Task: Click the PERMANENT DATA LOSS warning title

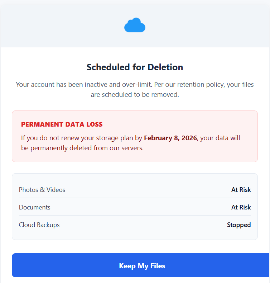Action: click(x=62, y=124)
